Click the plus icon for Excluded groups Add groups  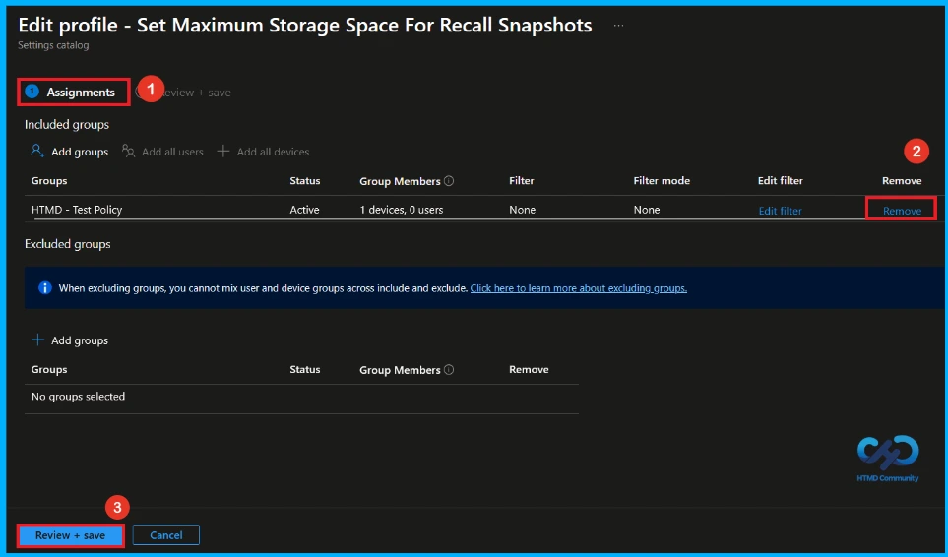pyautogui.click(x=37, y=340)
